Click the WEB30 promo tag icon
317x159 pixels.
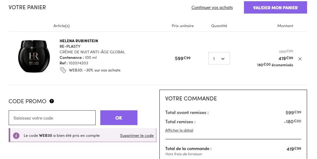point(63,70)
